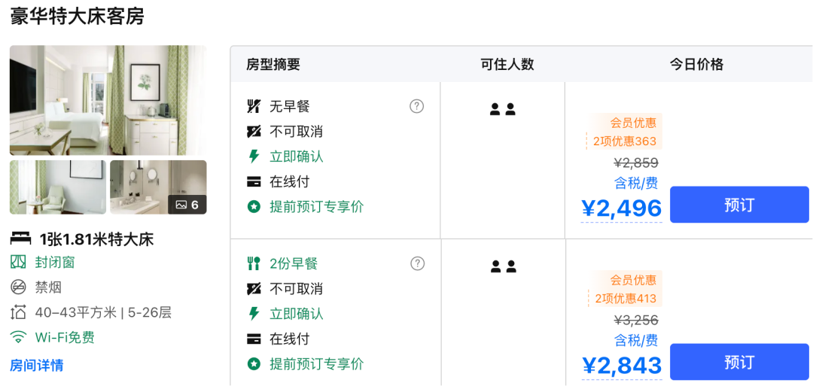Click the ¥2,496 price for details

(x=622, y=208)
